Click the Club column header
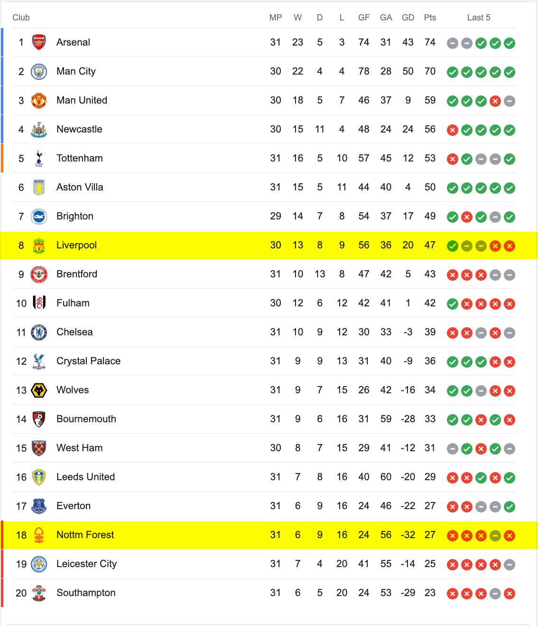538x626 pixels. click(21, 18)
